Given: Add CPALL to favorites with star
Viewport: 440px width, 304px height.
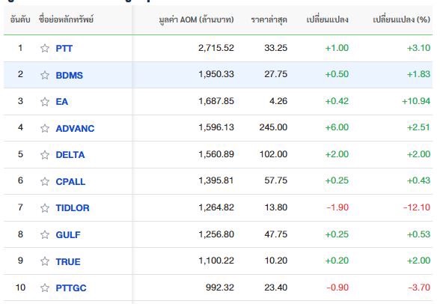Looking at the screenshot, I should click(45, 181).
